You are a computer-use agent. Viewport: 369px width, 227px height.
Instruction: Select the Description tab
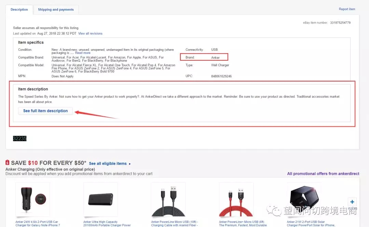coord(19,10)
